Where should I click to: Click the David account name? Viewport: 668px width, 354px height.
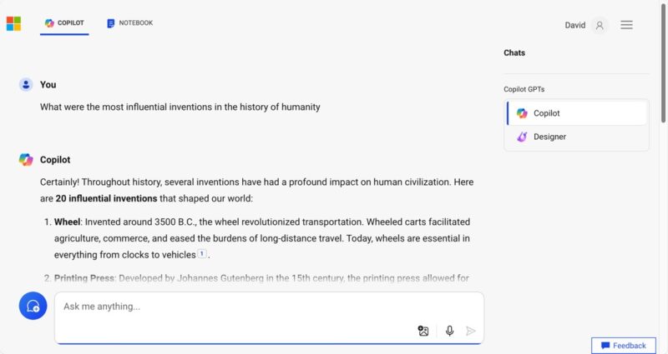point(575,25)
